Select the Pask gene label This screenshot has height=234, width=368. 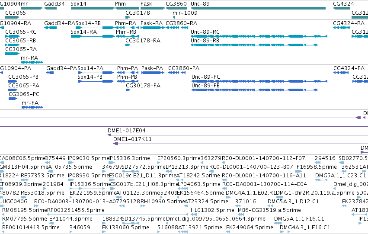click(147, 4)
